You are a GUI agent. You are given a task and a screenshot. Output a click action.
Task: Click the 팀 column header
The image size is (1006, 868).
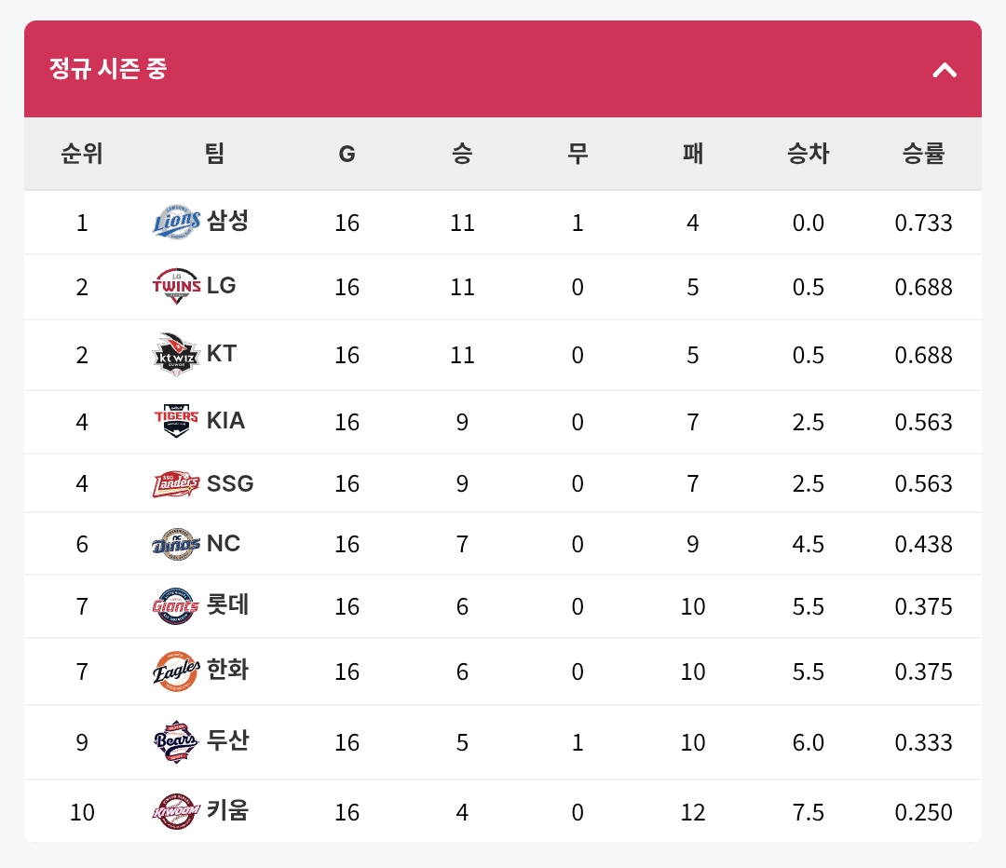click(x=214, y=154)
